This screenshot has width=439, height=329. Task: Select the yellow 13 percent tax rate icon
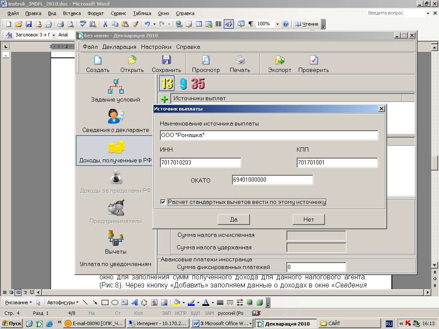[x=167, y=84]
